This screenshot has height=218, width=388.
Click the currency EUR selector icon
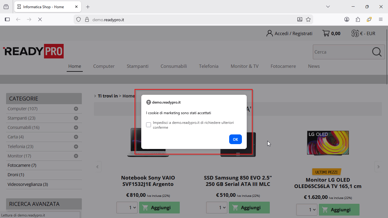tap(355, 33)
